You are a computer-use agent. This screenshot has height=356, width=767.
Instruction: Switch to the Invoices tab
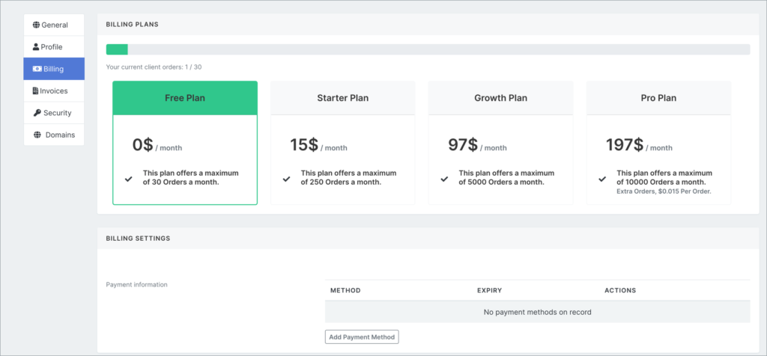[x=54, y=91]
